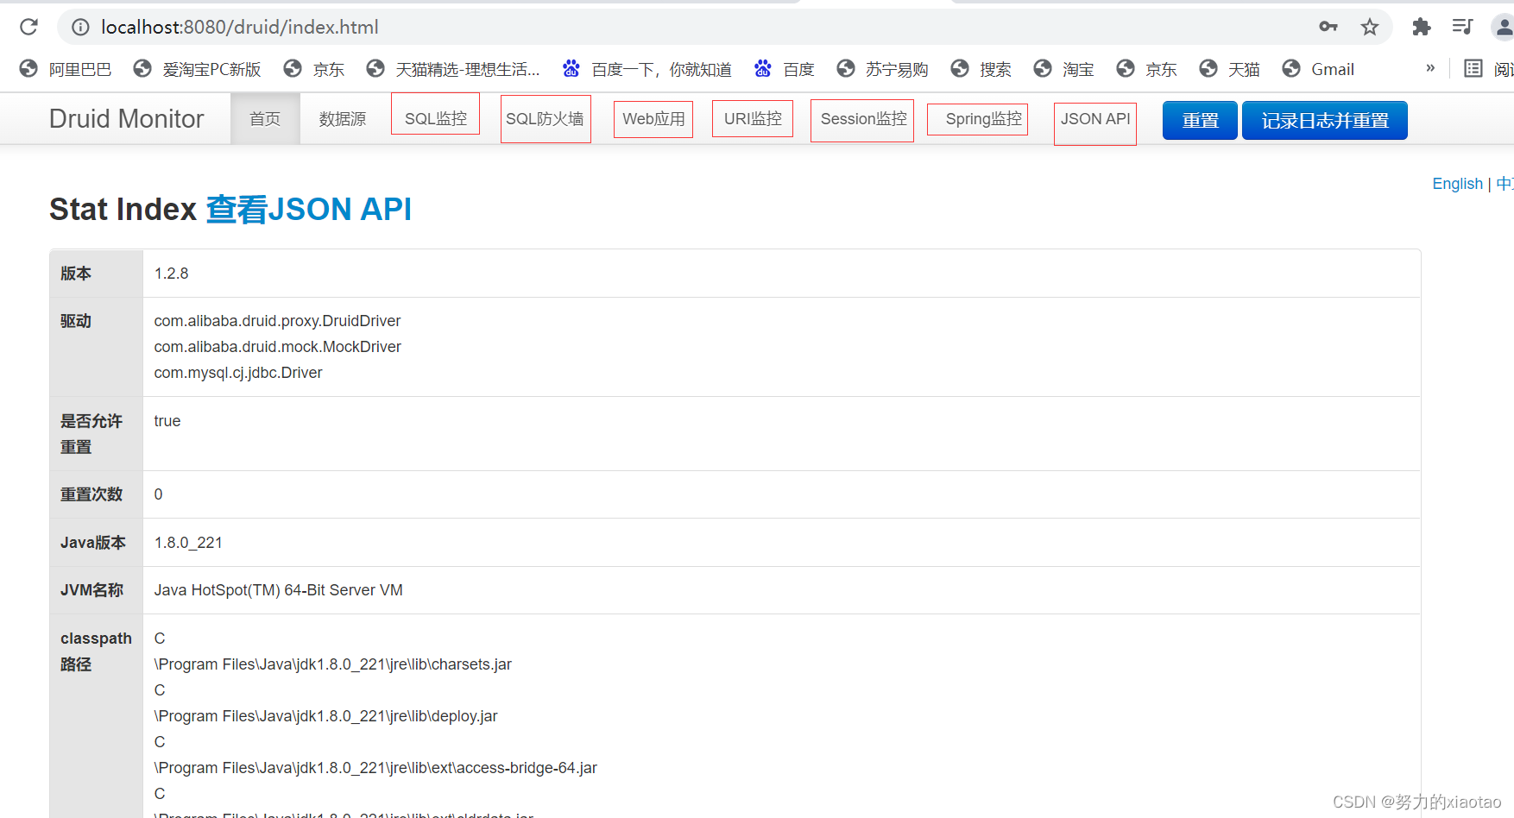Screen dimensions: 1514x818
Task: Click the site info icon in address bar
Action: (x=80, y=28)
